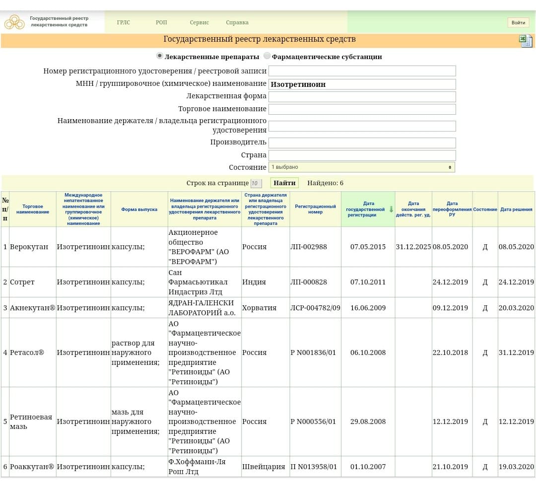The width and height of the screenshot is (536, 490).
Task: Open the РОП menu
Action: [161, 22]
